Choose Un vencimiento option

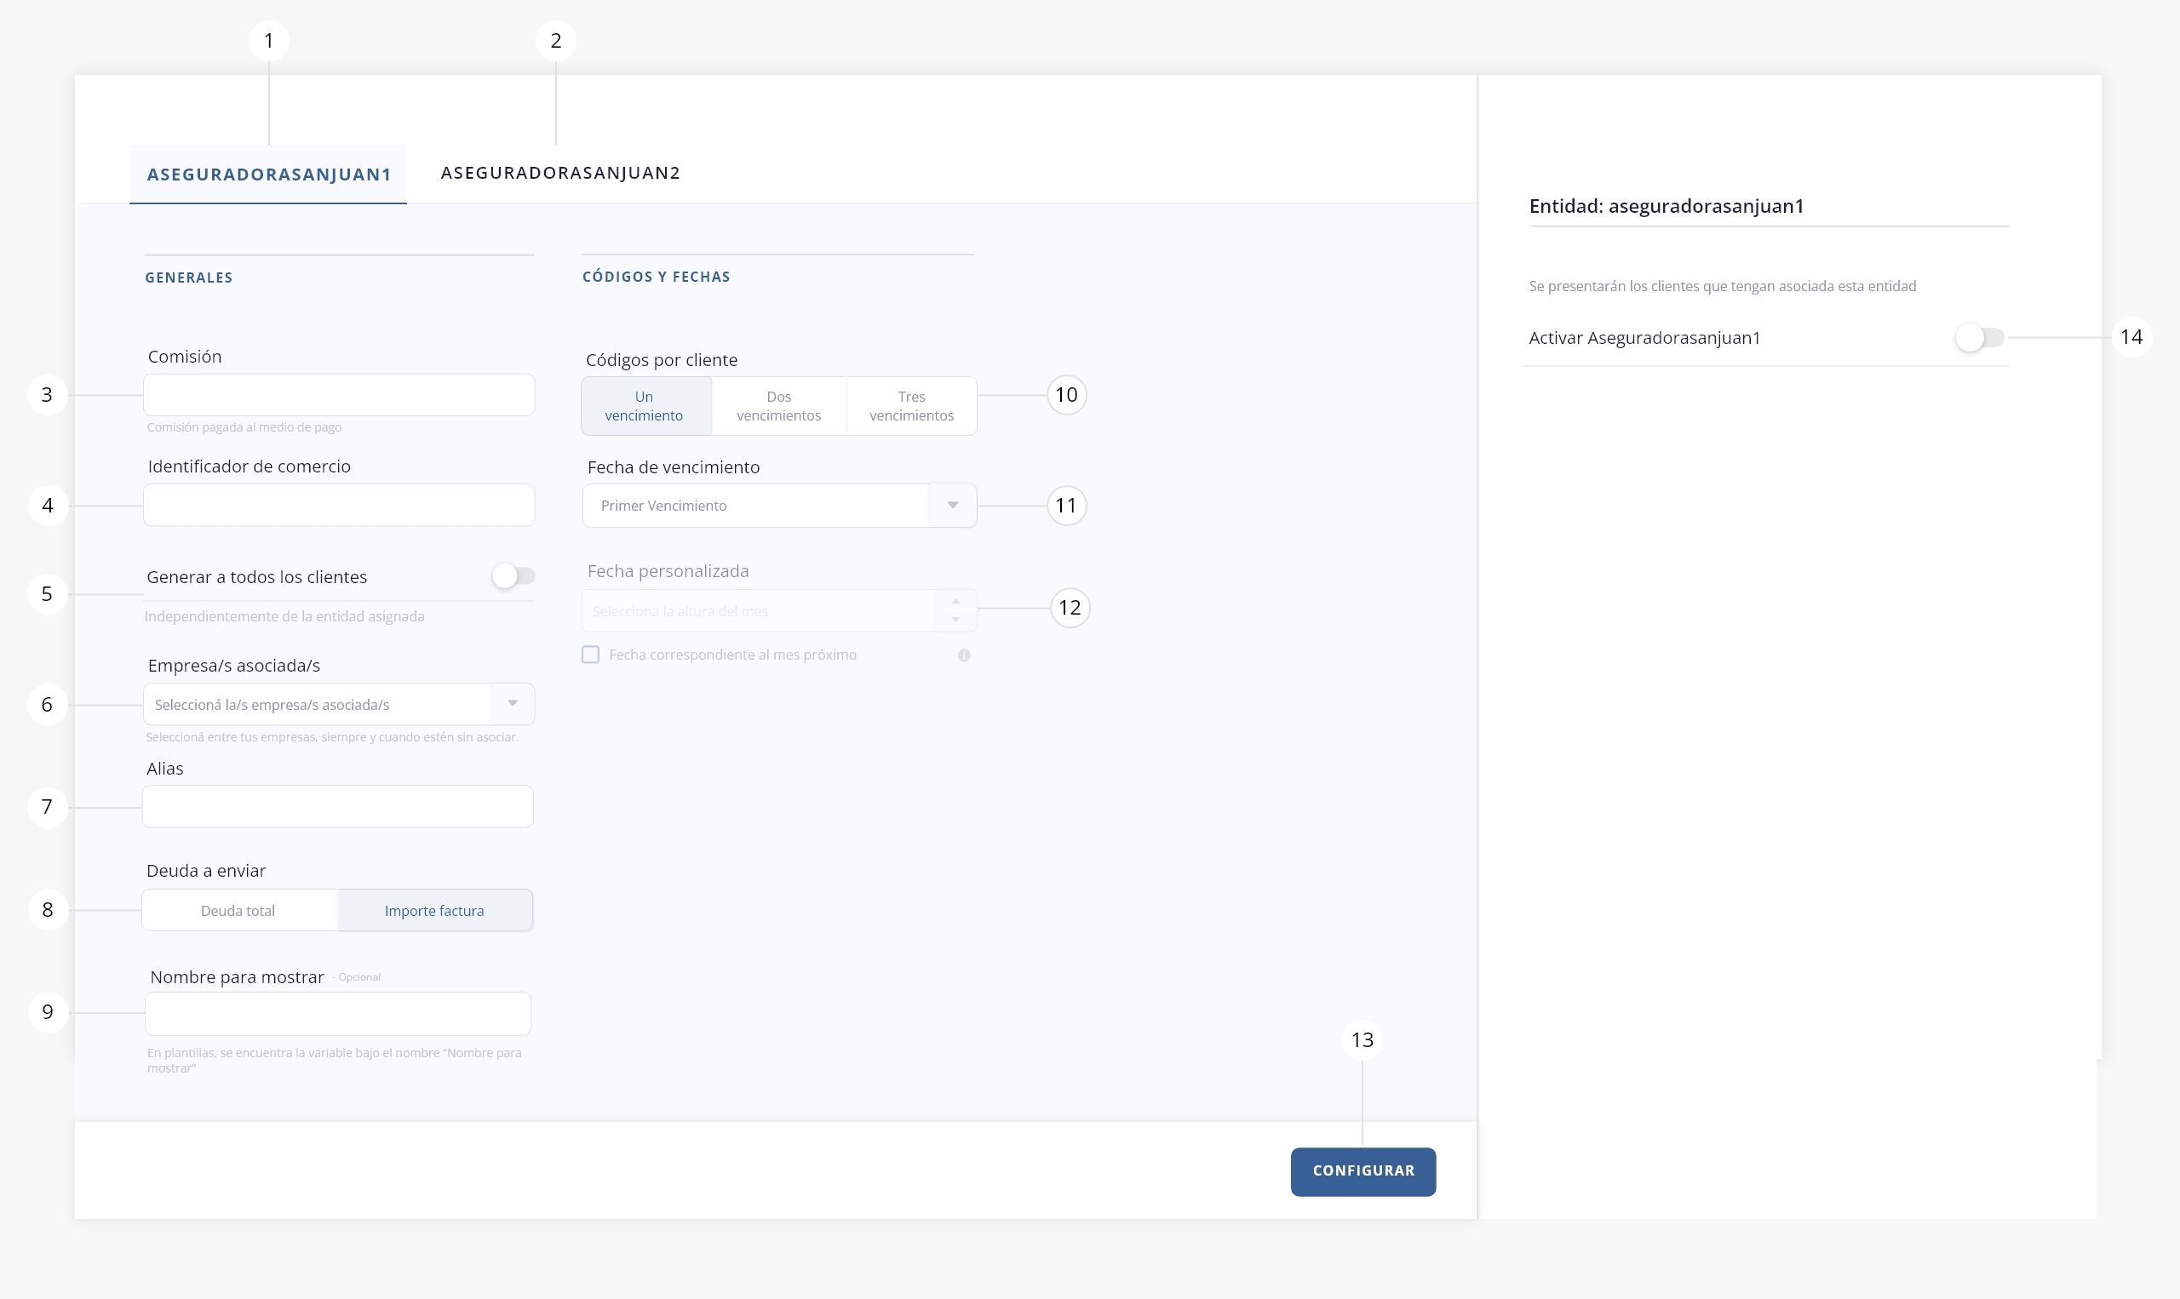[645, 406]
